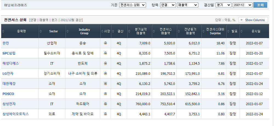274x126 pixels.
Task: Select the 제약 및 바이오 cell
Action: (83, 114)
